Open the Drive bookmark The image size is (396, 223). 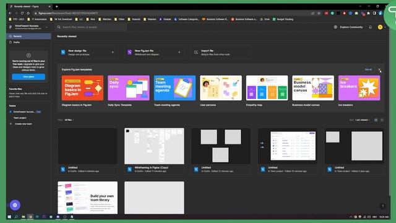(x=265, y=19)
